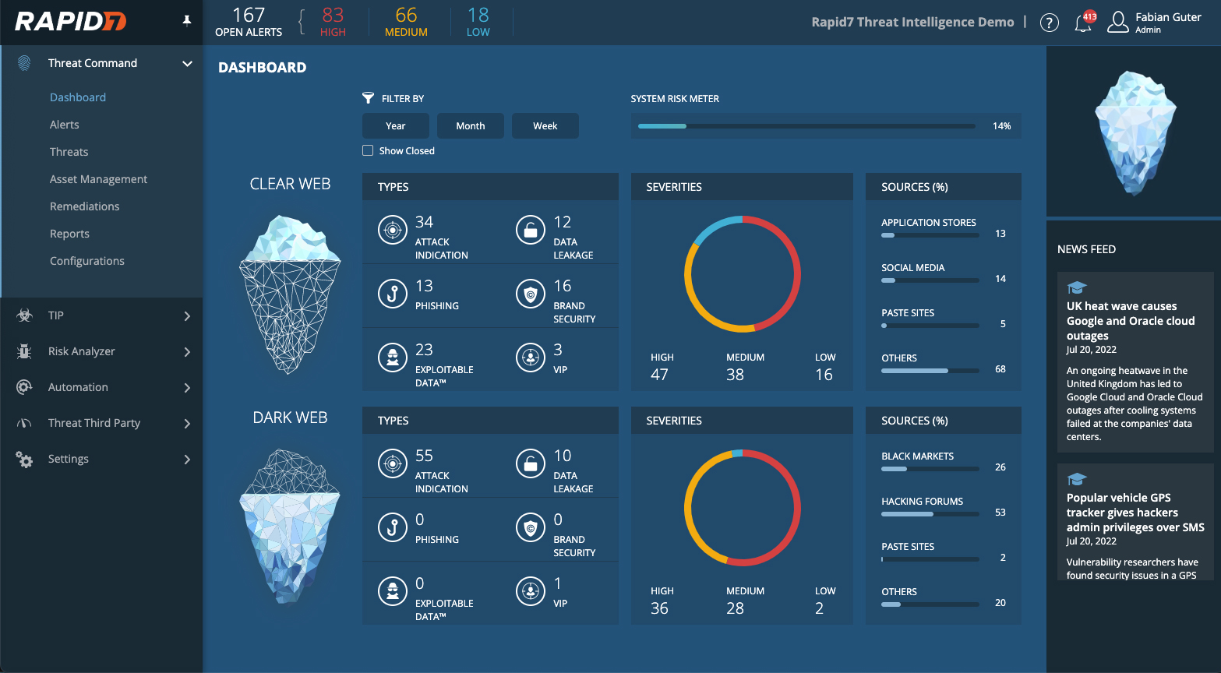Click the Dark Web severities donut chart
The image size is (1221, 673).
coord(743,508)
